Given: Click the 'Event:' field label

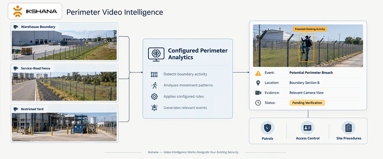Looking at the screenshot, I should click(x=270, y=73).
